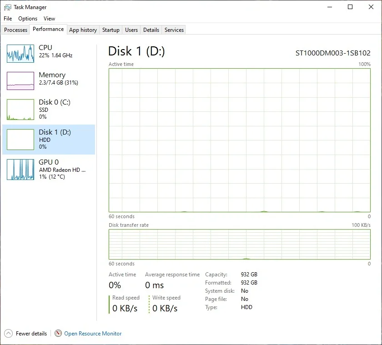Open the Options menu

coord(28,19)
